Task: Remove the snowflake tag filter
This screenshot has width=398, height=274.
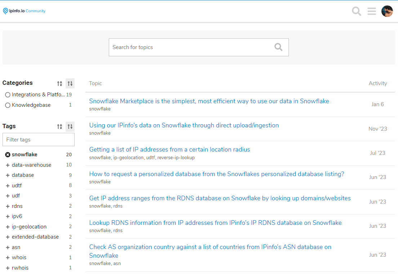Action: [8, 155]
